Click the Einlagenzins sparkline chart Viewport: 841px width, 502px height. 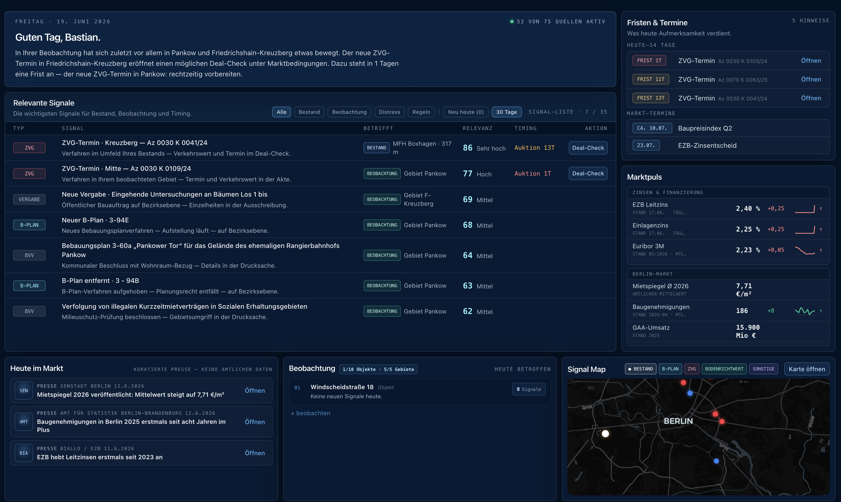click(x=805, y=229)
